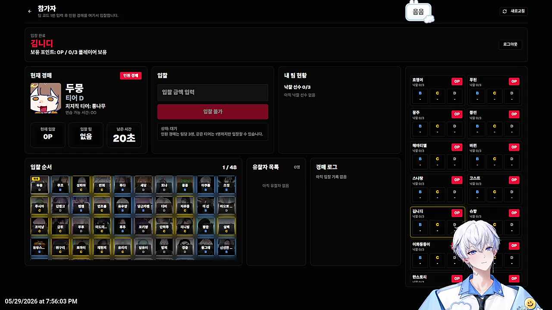Click the 0P badge on 고스트 team
The width and height of the screenshot is (552, 310).
point(514,180)
